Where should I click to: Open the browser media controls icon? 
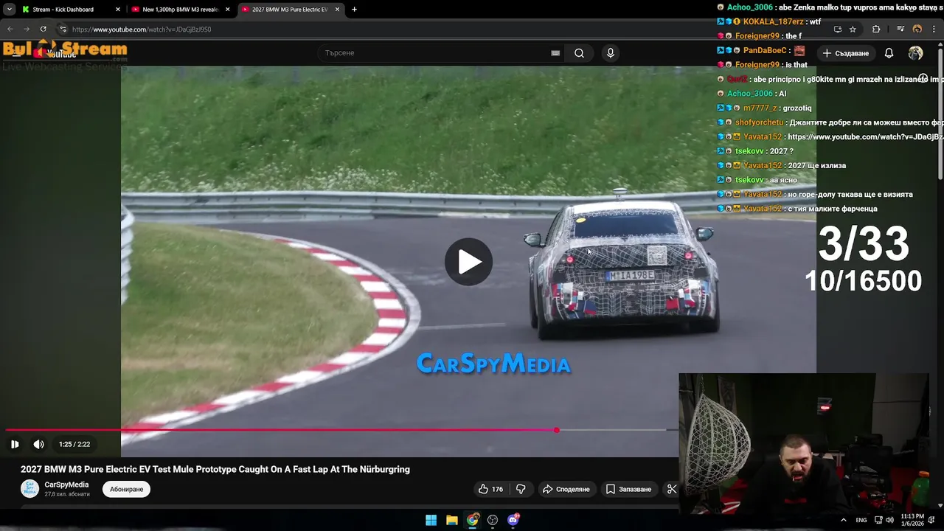(900, 29)
